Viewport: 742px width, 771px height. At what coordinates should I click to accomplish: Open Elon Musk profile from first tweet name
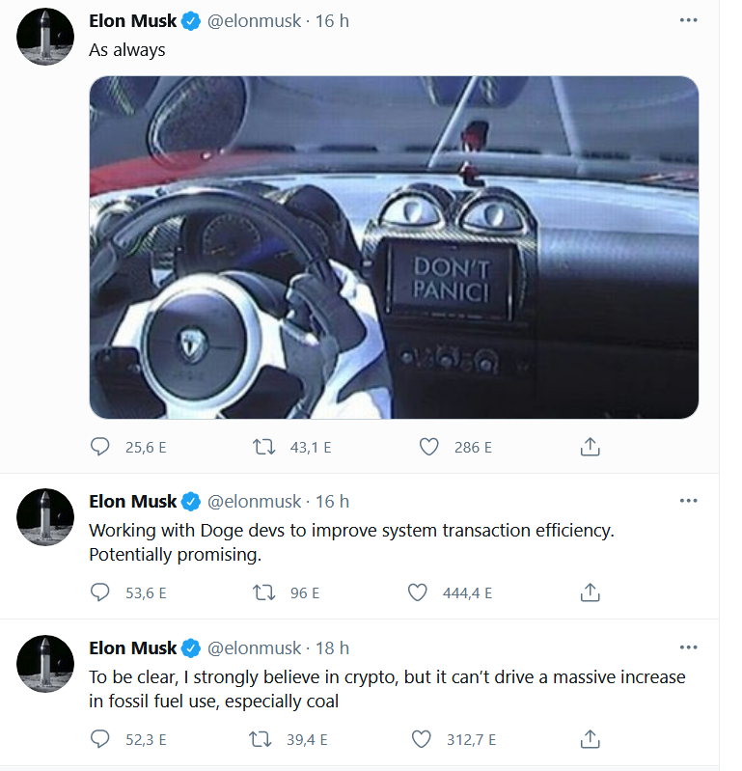133,21
